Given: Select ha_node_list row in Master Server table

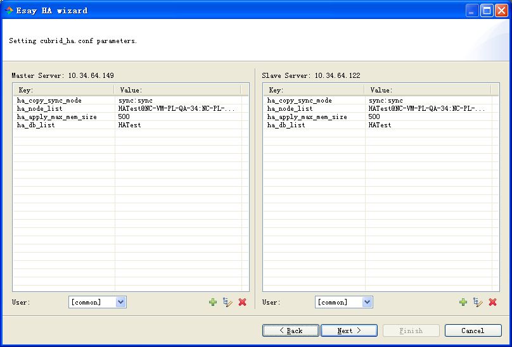Looking at the screenshot, I should tap(40, 109).
